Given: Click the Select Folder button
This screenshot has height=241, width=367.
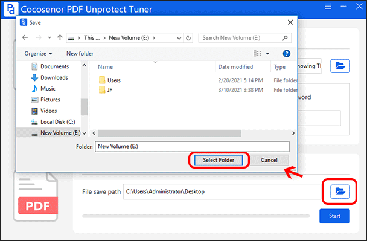Looking at the screenshot, I should point(219,160).
